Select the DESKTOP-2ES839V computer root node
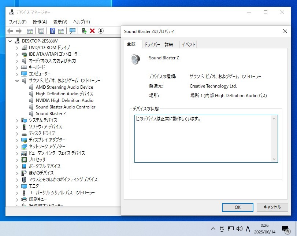 click(x=40, y=41)
